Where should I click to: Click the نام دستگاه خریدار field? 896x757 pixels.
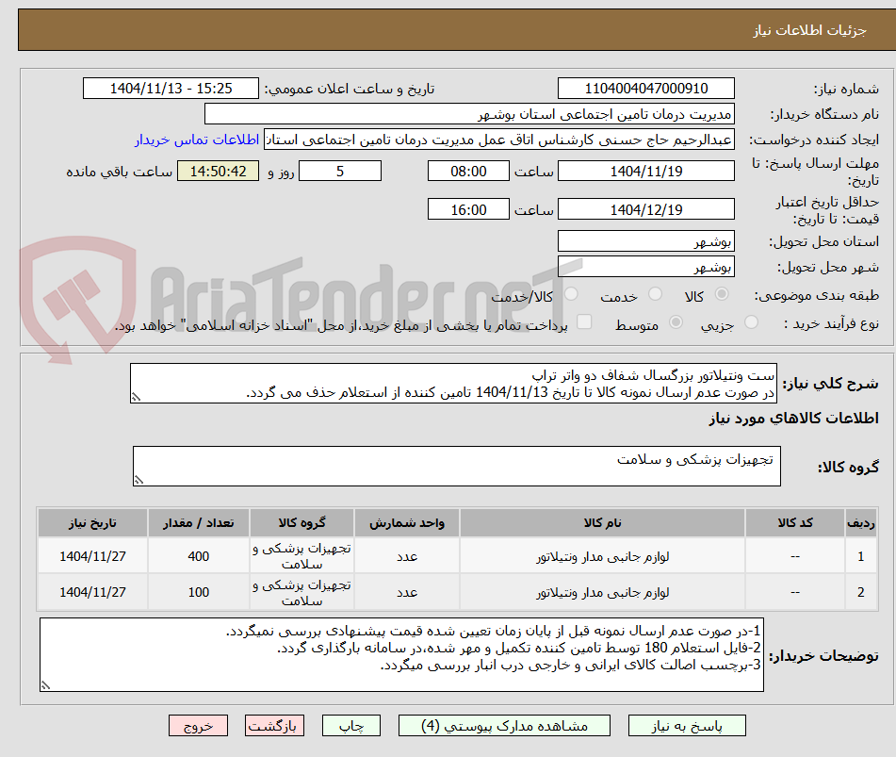[469, 114]
